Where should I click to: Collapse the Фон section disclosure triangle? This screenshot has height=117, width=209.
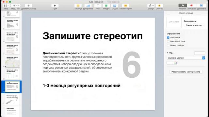[x=168, y=53]
